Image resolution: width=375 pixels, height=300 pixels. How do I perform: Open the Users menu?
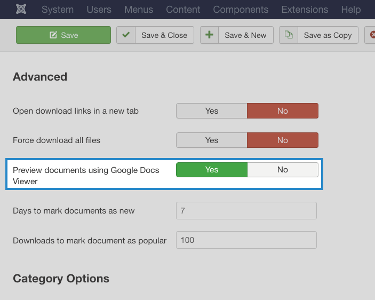(x=99, y=10)
